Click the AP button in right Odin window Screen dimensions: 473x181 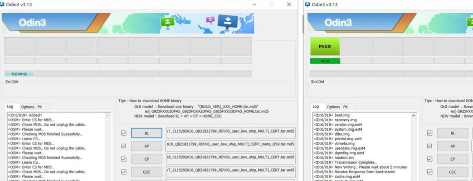(453, 146)
